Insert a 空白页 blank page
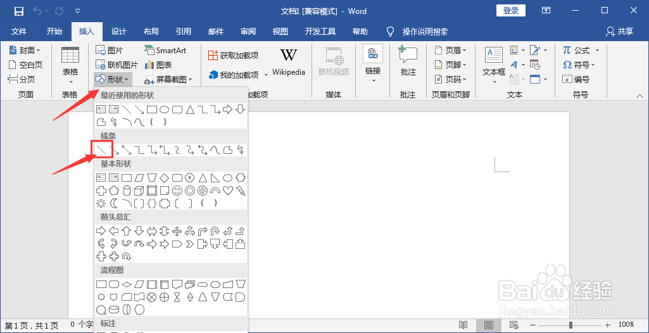The height and width of the screenshot is (333, 649). (25, 65)
